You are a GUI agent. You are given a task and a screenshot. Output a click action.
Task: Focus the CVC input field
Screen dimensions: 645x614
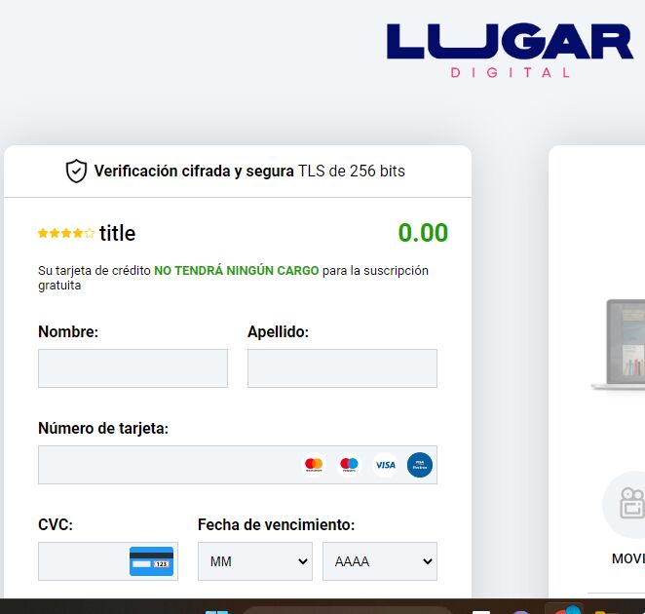pyautogui.click(x=108, y=561)
